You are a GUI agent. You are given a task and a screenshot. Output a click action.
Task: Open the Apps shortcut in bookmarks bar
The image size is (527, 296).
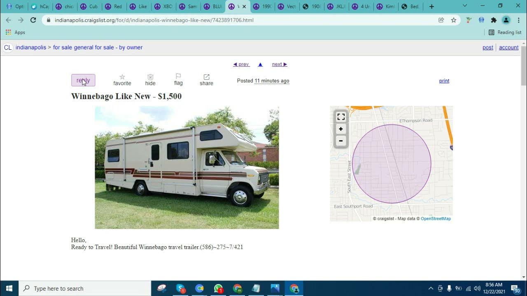pos(15,32)
